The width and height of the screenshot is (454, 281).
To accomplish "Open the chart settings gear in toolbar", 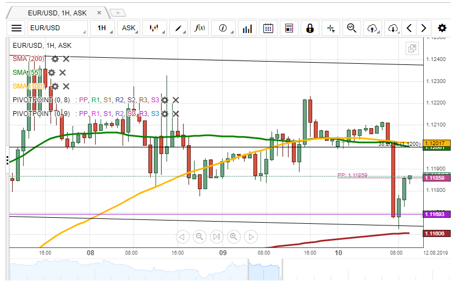I will tap(442, 28).
